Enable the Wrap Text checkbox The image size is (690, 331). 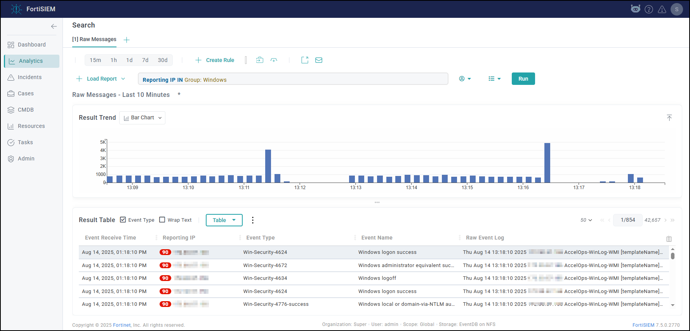[162, 220]
